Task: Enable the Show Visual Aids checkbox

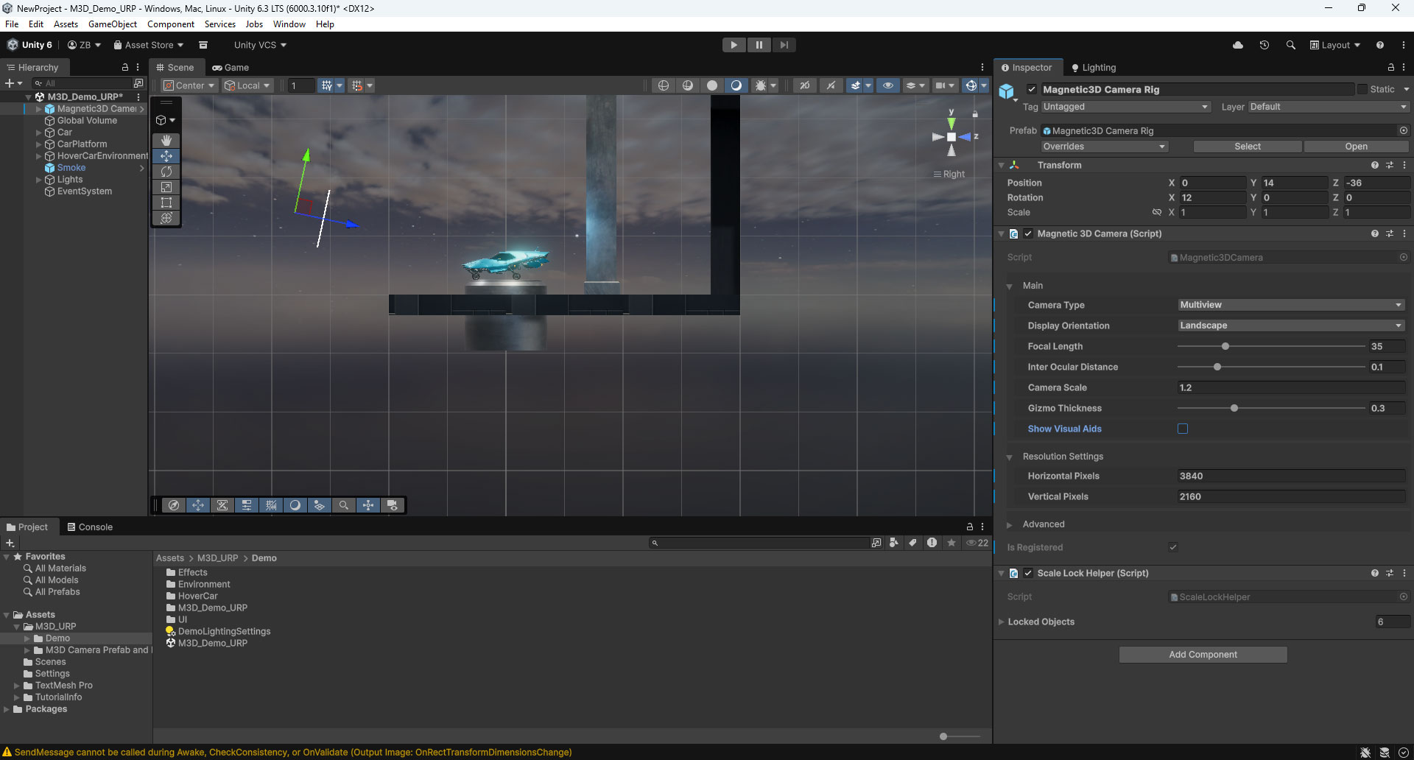Action: (1183, 429)
